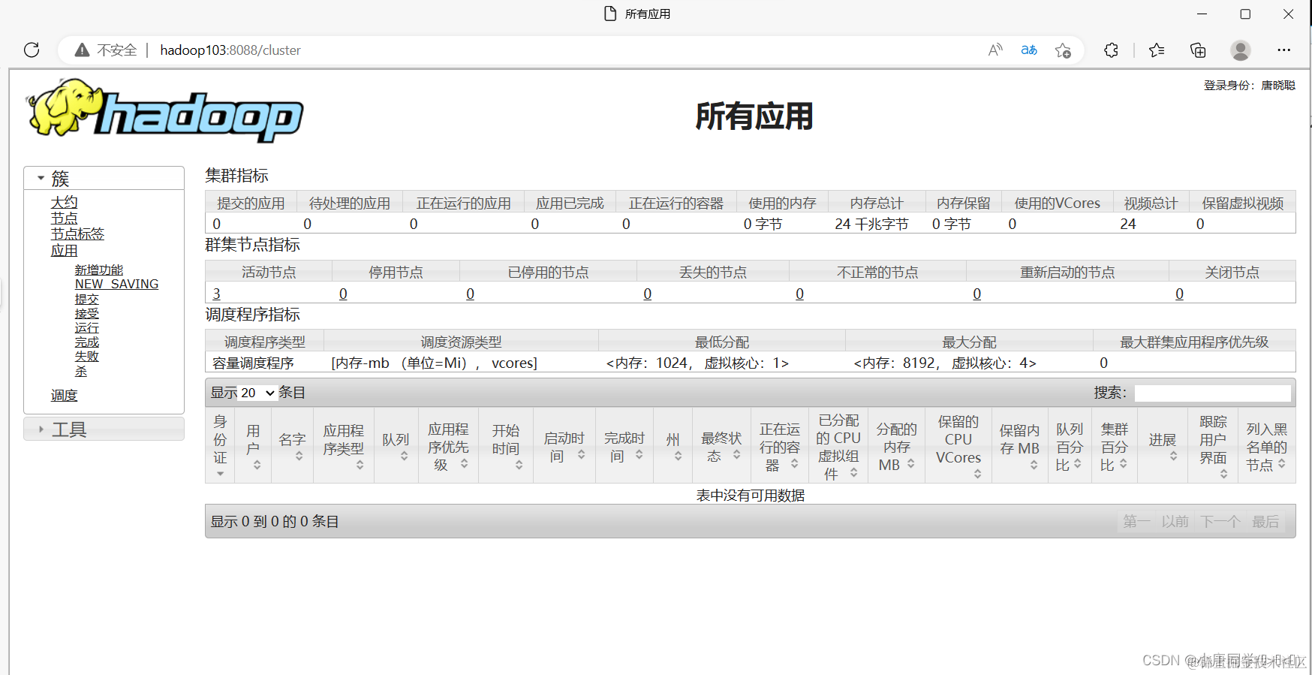
Task: Click the 不正常的节点 count 0 link
Action: pos(799,294)
